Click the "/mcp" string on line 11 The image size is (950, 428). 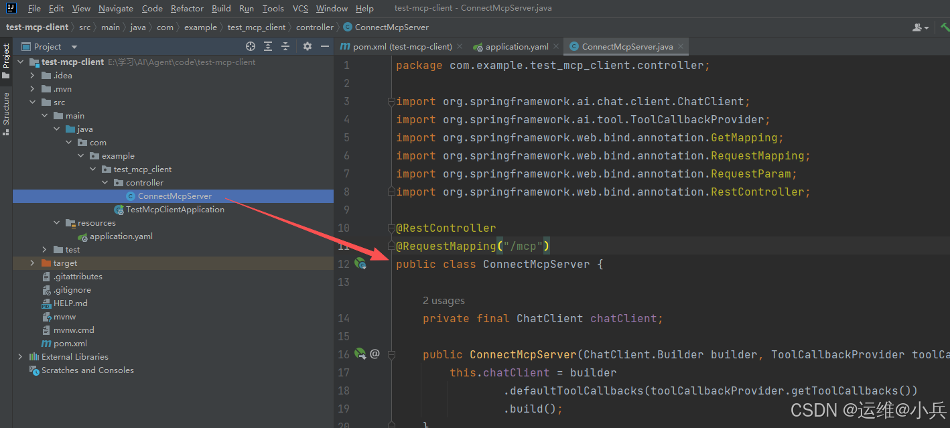[523, 246]
